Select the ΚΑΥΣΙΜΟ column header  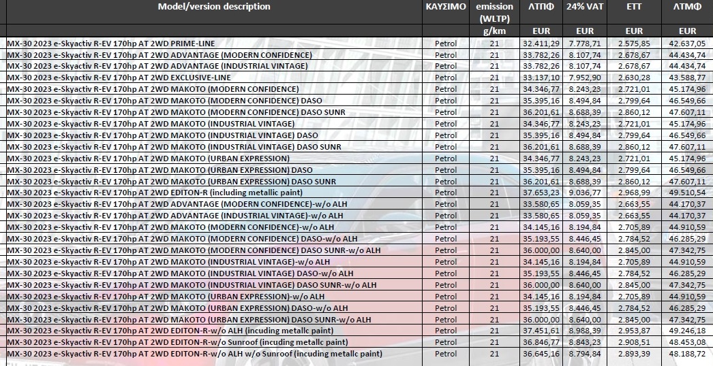(446, 7)
